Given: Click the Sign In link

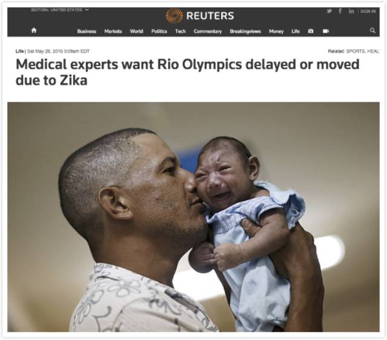Looking at the screenshot, I should [368, 11].
